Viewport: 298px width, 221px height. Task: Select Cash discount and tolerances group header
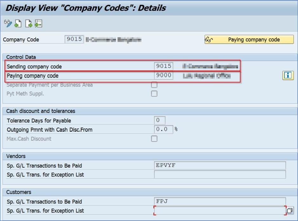[41, 111]
